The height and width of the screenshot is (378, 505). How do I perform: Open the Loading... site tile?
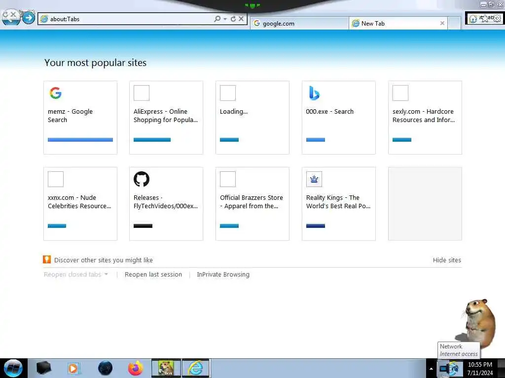(252, 118)
